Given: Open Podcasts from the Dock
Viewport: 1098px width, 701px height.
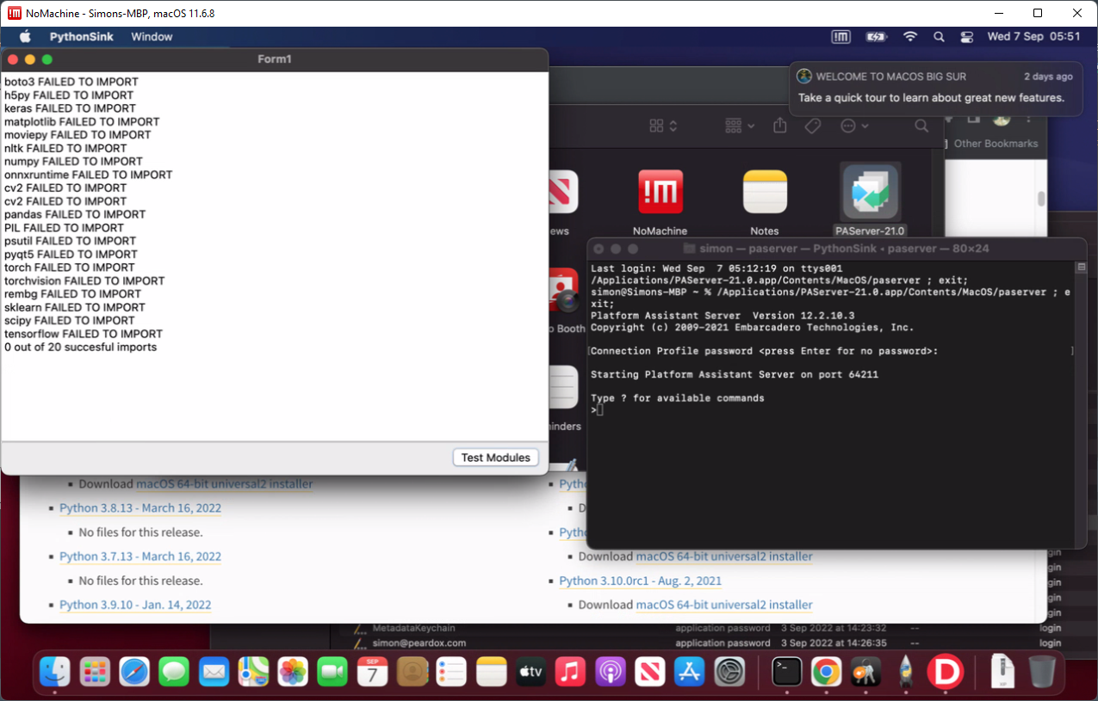Looking at the screenshot, I should [611, 671].
